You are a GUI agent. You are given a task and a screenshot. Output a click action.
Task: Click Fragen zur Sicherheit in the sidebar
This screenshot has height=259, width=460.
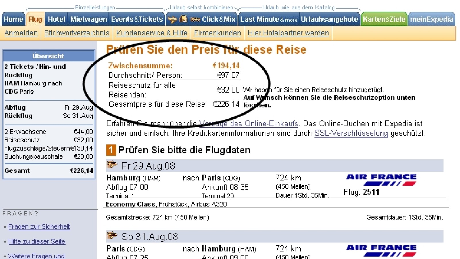(x=39, y=227)
